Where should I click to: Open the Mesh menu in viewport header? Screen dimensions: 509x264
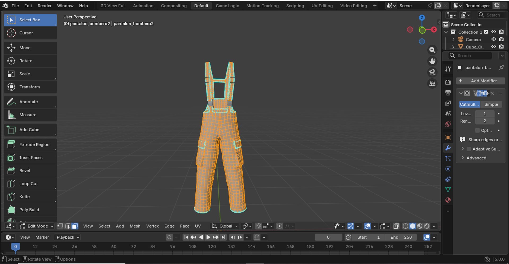click(135, 226)
